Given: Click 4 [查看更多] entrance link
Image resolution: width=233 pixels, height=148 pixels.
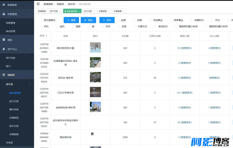Looking at the screenshot, I should (214, 48).
